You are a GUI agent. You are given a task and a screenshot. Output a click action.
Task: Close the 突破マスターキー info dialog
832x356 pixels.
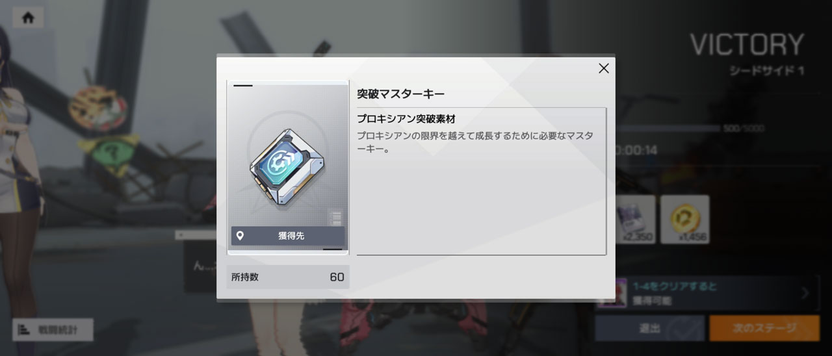[x=604, y=68]
